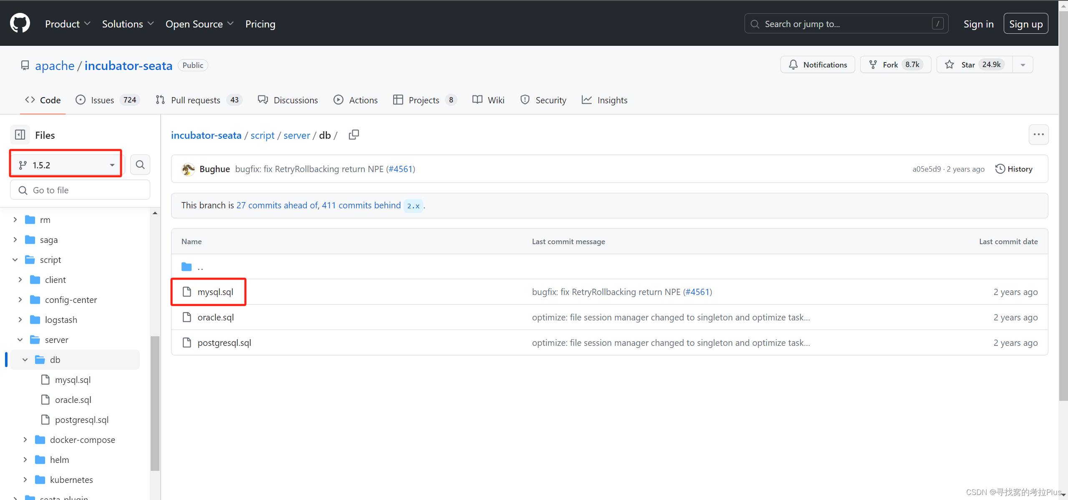1068x500 pixels.
Task: Switch to the Projects tab
Action: (x=425, y=100)
